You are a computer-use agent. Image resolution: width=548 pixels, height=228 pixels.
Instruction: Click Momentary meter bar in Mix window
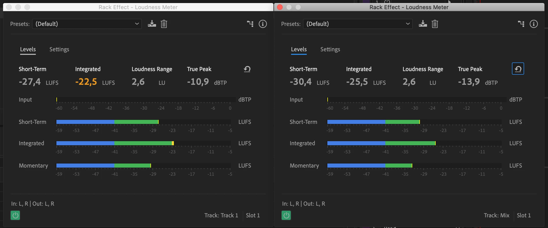pos(415,166)
